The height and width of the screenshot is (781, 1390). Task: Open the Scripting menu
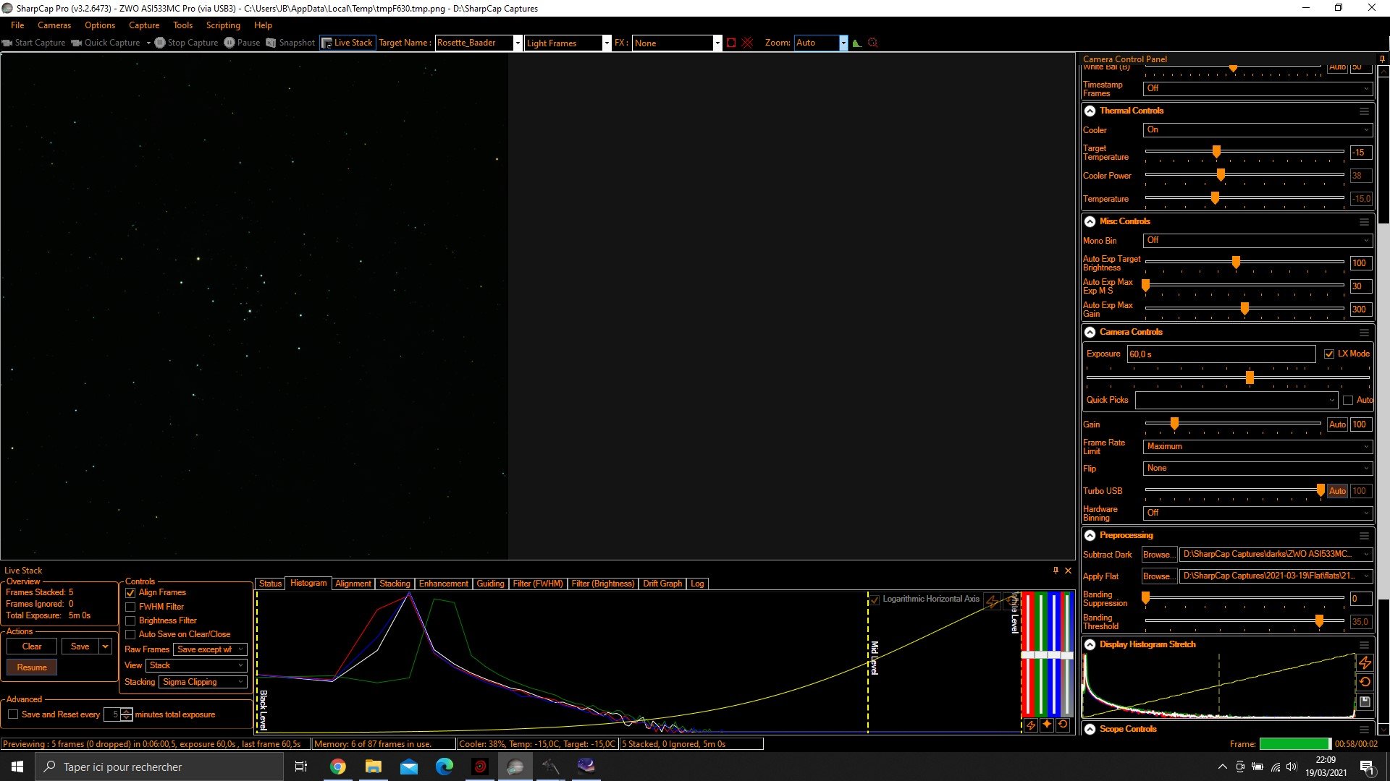pos(223,25)
